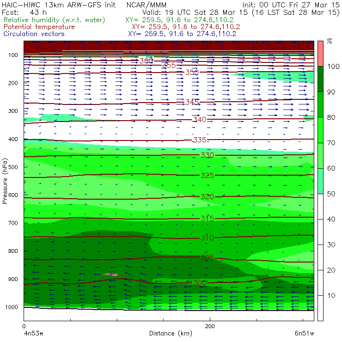Click the 800 hPa pressure axis label
The image size is (342, 342).
click(x=13, y=251)
